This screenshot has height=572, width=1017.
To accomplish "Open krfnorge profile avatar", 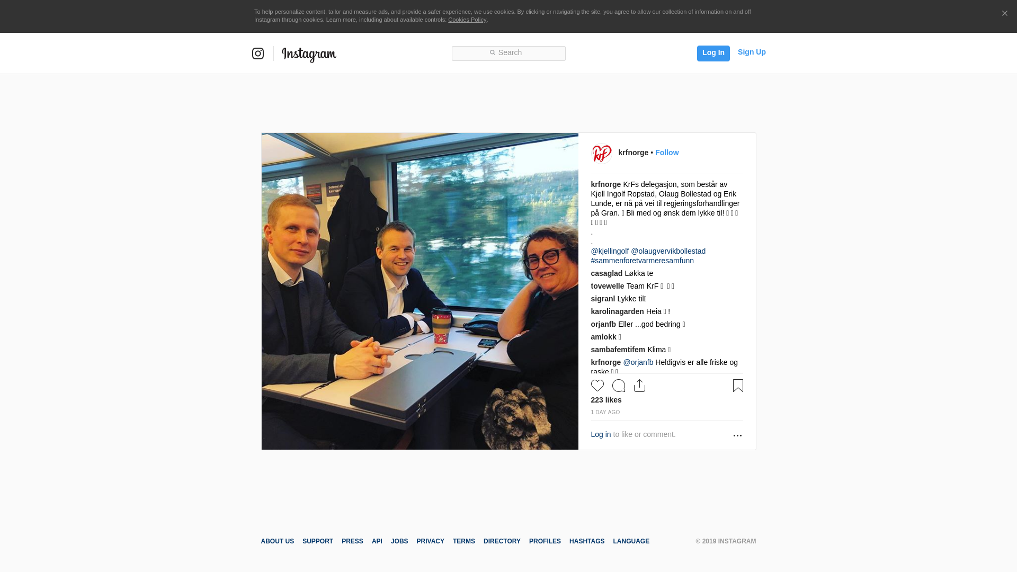I will click(602, 154).
